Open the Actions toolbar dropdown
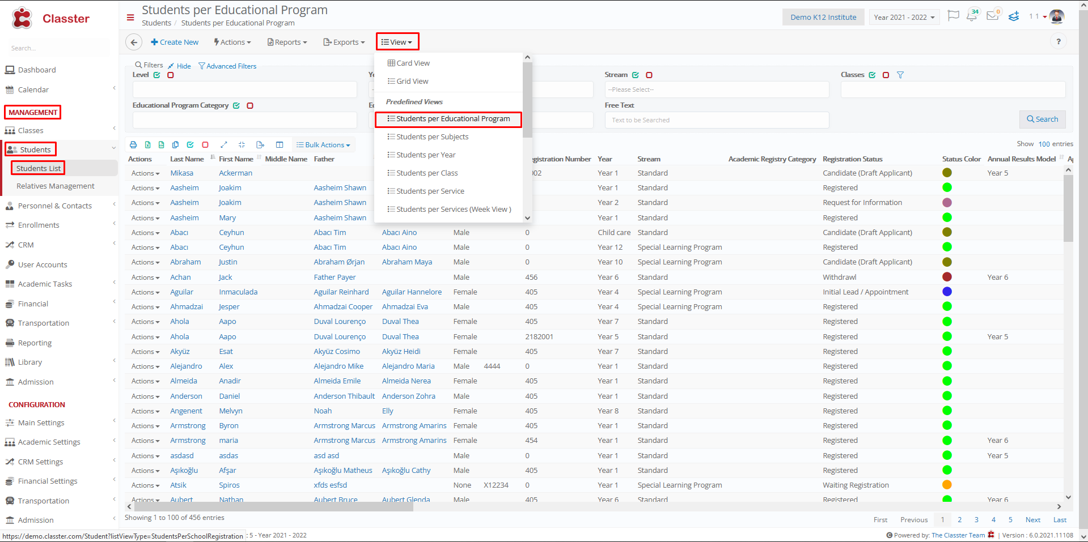 pos(232,42)
